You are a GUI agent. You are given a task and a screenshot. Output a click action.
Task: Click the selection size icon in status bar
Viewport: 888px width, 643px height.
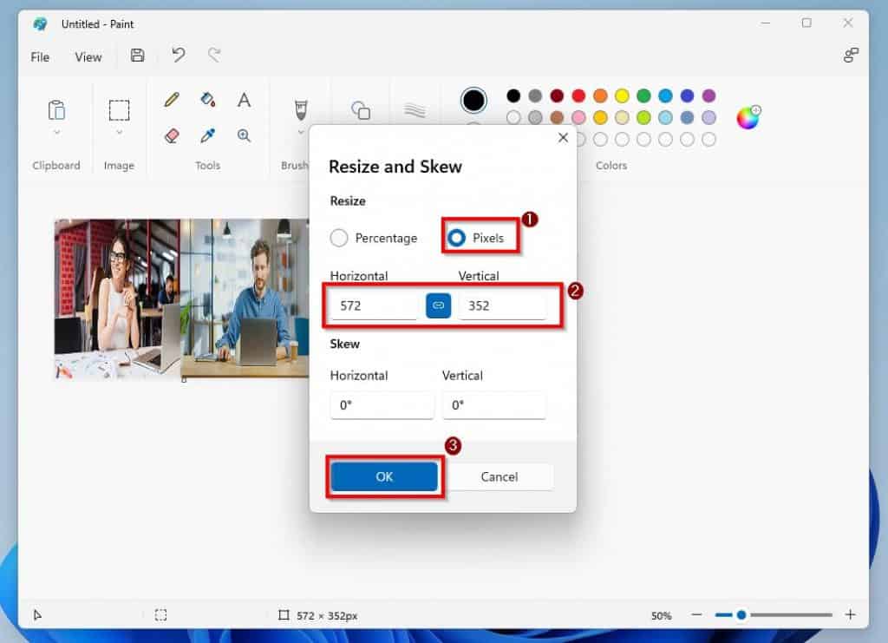[160, 615]
